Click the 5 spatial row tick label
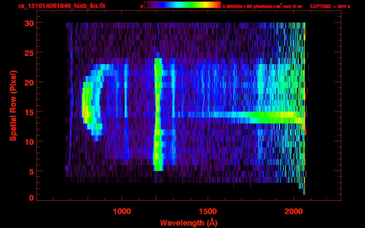Viewport: 365px width, 228px height. 32,171
